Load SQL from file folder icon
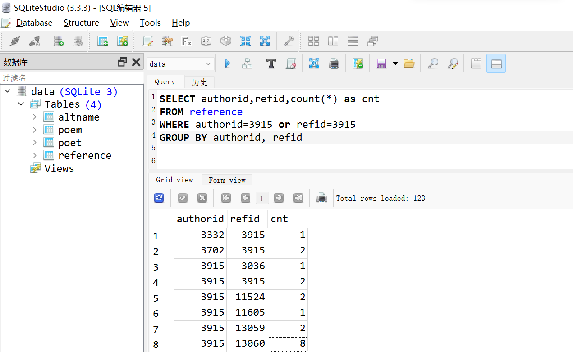This screenshot has height=352, width=573. click(x=409, y=63)
